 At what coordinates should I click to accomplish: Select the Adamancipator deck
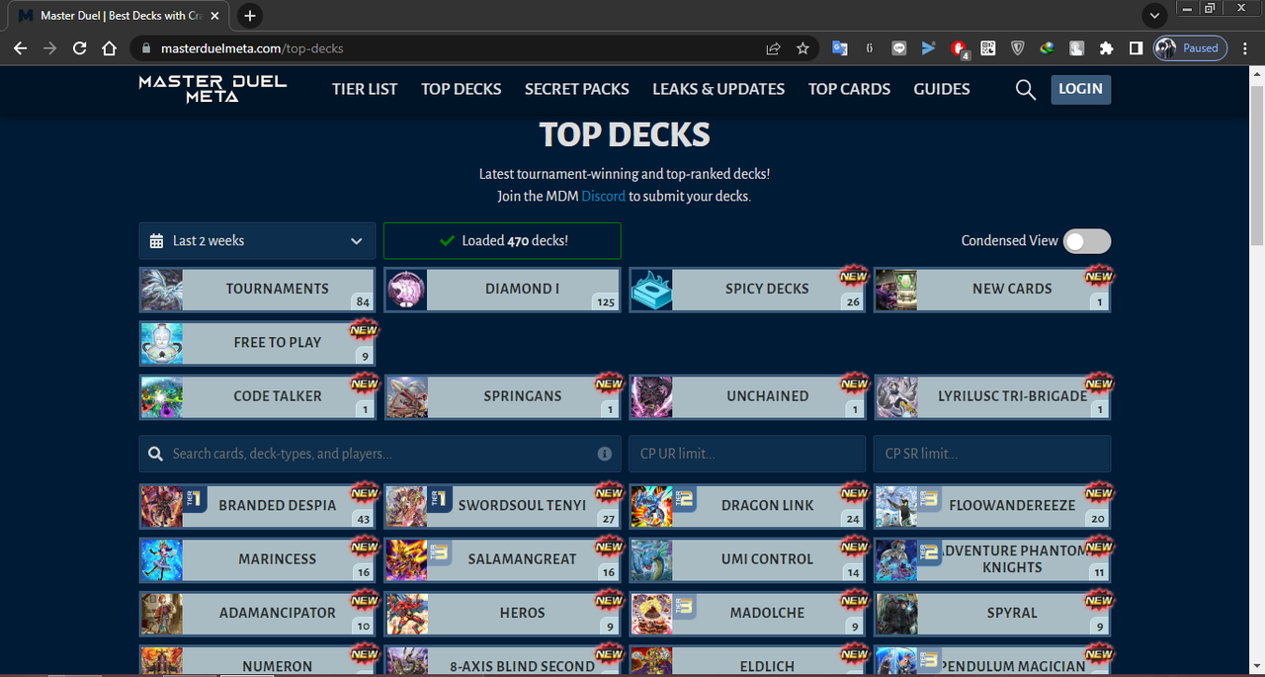pyautogui.click(x=257, y=613)
